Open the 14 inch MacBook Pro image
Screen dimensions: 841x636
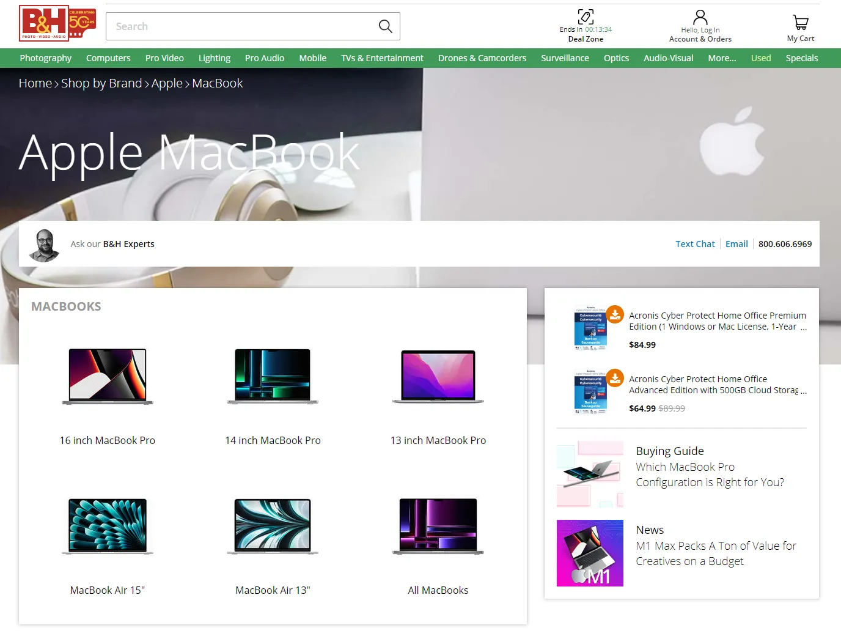click(273, 377)
